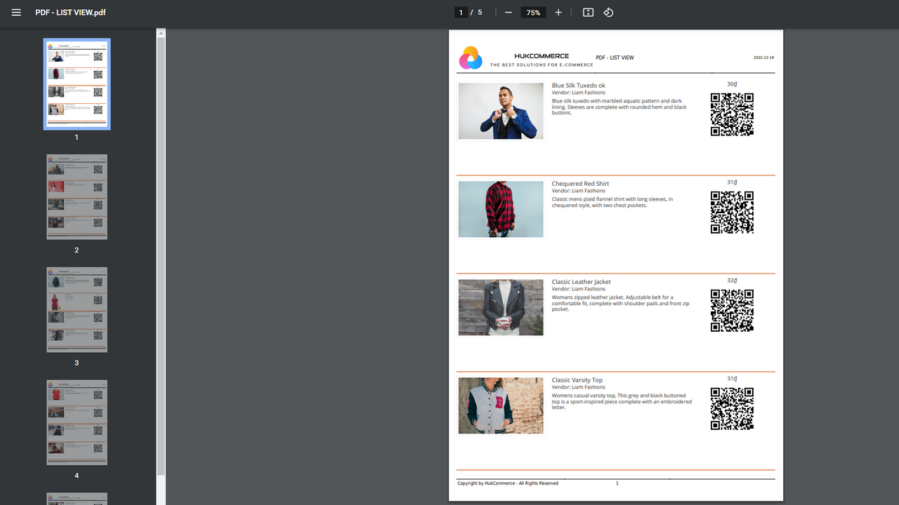Zoom out of the document
This screenshot has width=899, height=505.
pyautogui.click(x=507, y=12)
